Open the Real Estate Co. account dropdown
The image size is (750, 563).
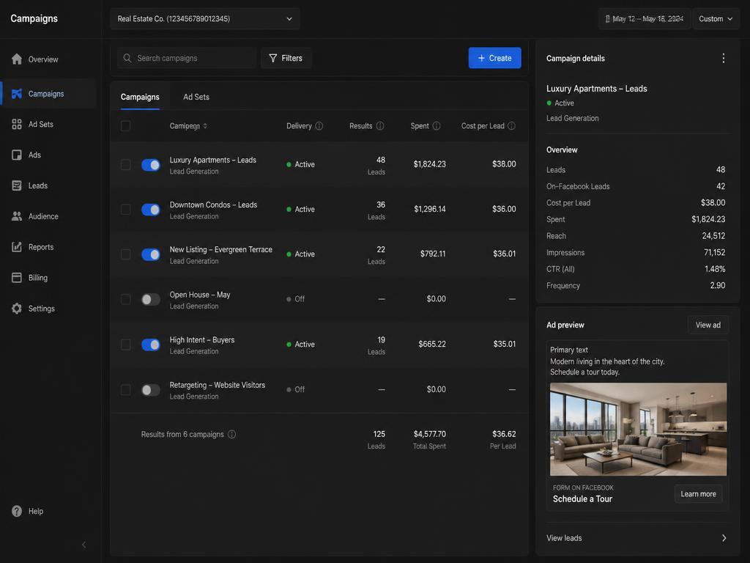[x=205, y=18]
